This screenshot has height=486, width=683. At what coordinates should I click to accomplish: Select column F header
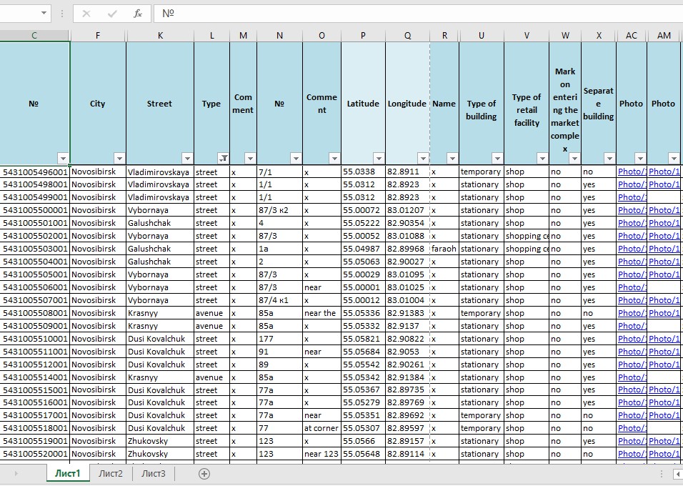tap(98, 36)
